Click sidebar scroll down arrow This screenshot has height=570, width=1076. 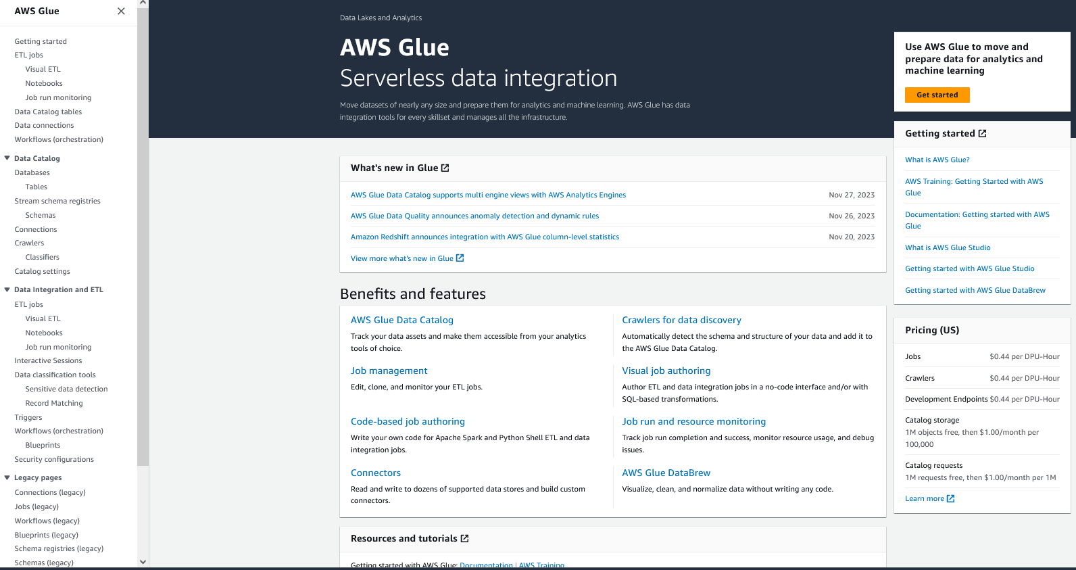(x=143, y=561)
